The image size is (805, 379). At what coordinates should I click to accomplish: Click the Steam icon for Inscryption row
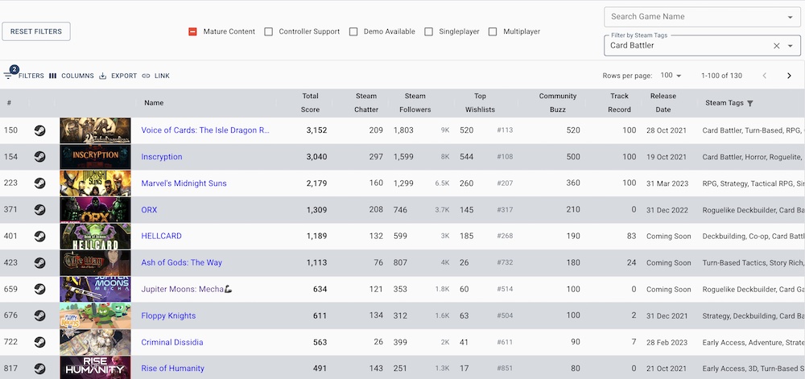[x=40, y=157]
